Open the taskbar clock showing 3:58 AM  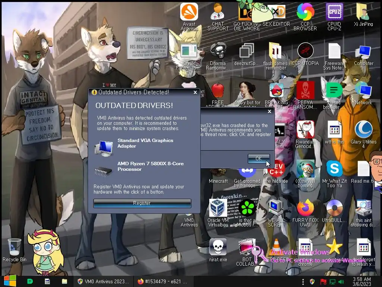point(362,282)
